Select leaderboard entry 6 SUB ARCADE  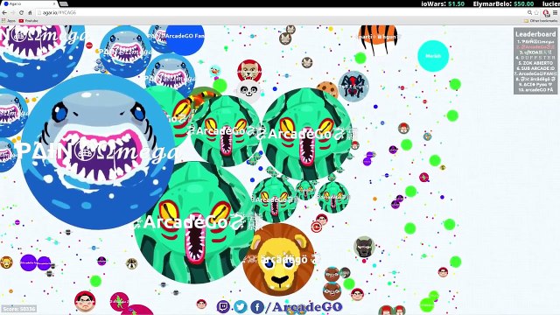point(535,68)
